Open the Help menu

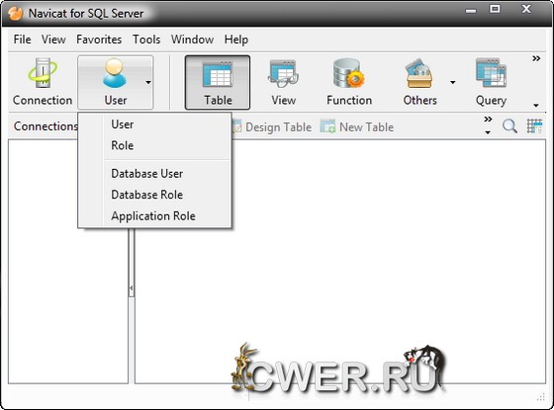click(x=236, y=40)
